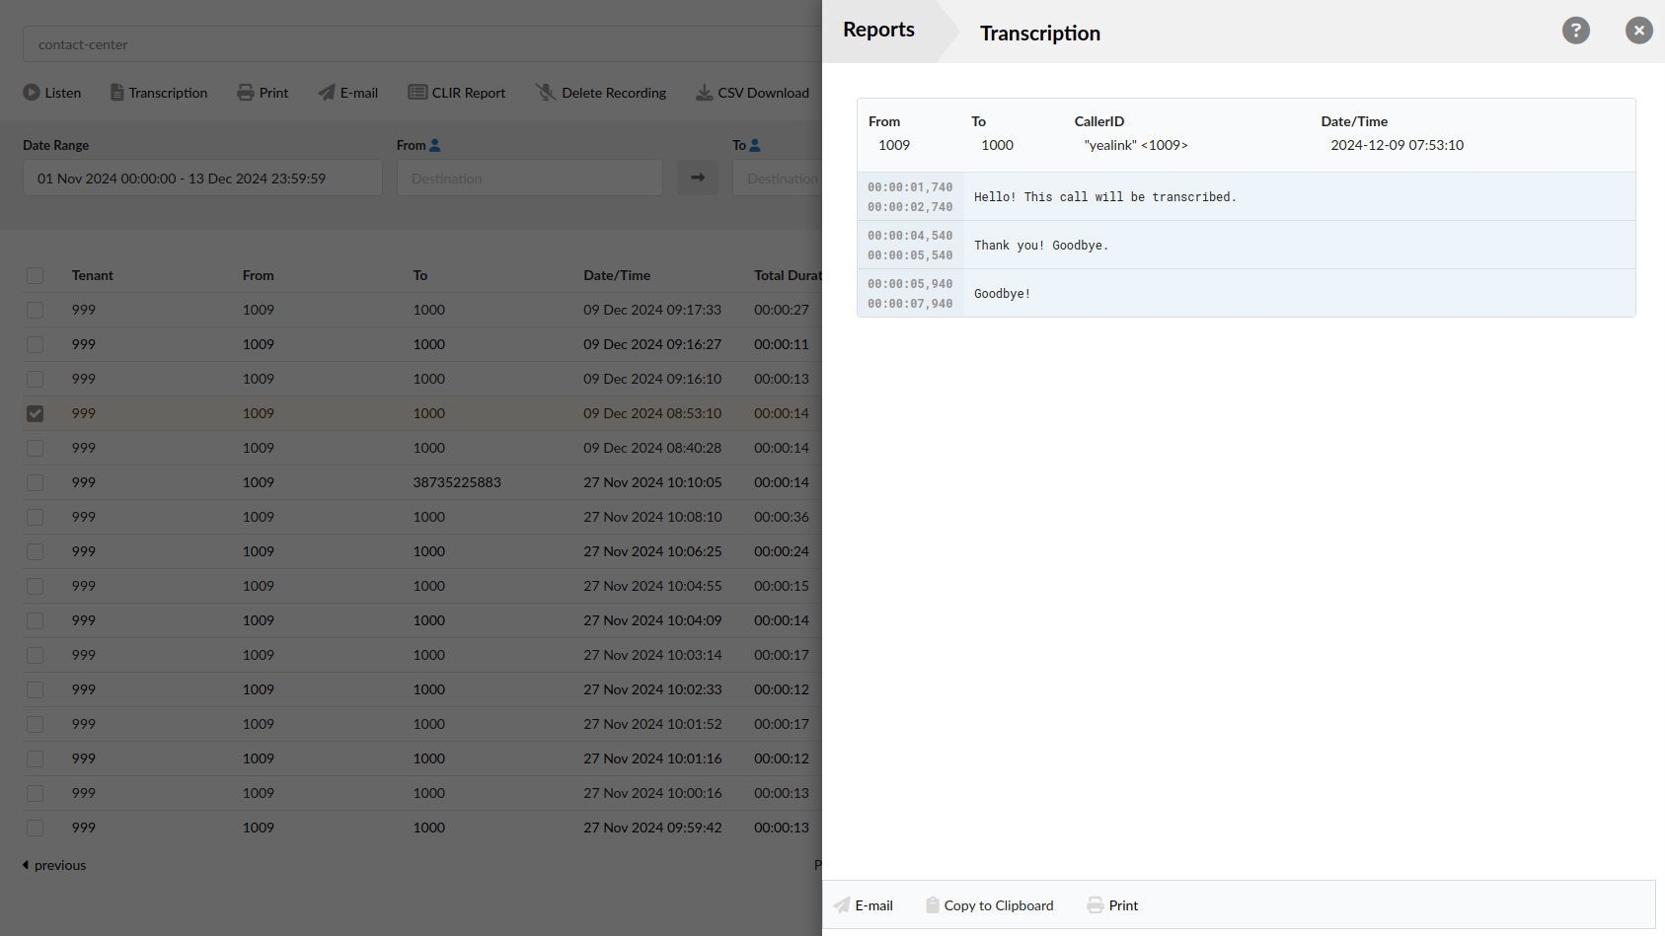
Task: Click the From Destination input field
Action: click(530, 178)
